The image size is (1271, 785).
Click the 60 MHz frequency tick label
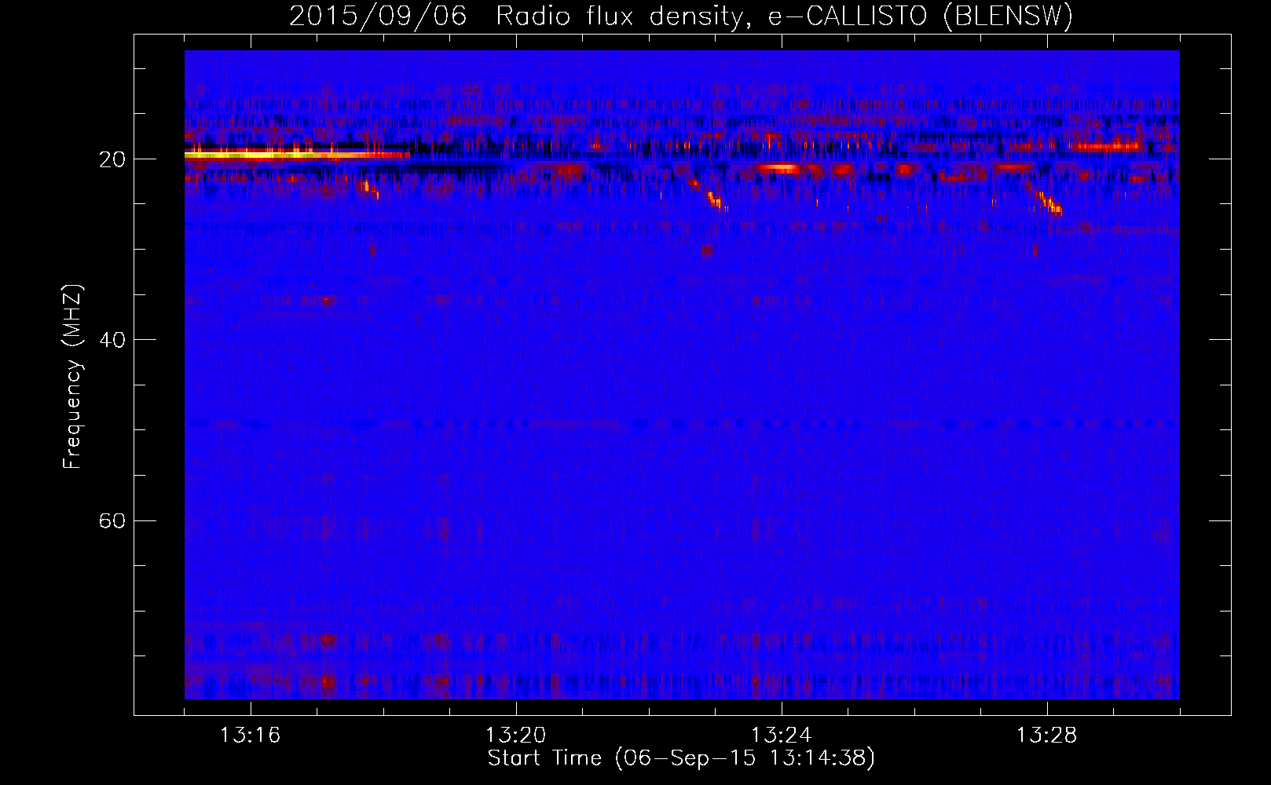pos(112,520)
